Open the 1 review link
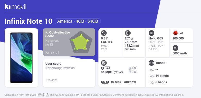 pos(51,80)
